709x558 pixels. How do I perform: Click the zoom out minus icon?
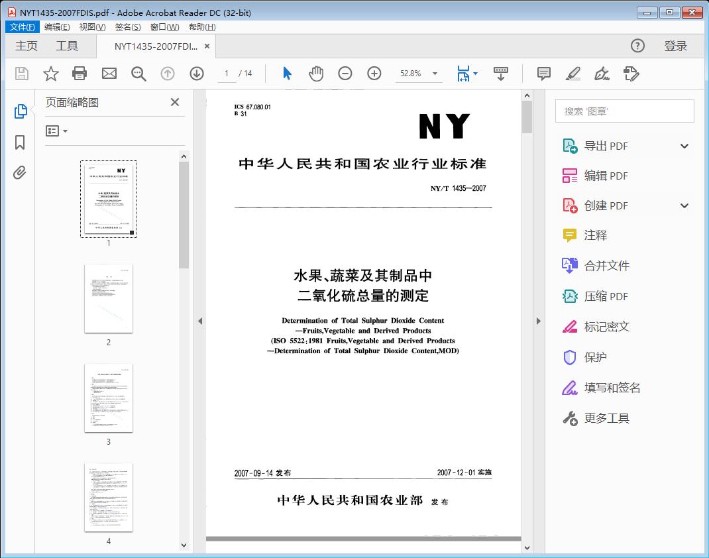tap(345, 74)
